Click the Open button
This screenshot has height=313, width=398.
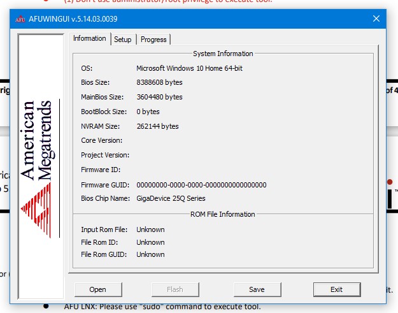[98, 289]
